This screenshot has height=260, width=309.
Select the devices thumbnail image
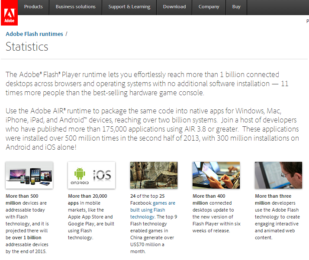[x=29, y=175]
